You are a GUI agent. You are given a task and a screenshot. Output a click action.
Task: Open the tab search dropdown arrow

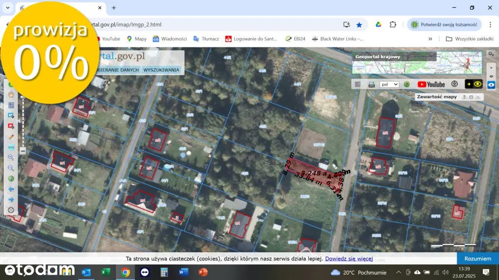coord(8,8)
